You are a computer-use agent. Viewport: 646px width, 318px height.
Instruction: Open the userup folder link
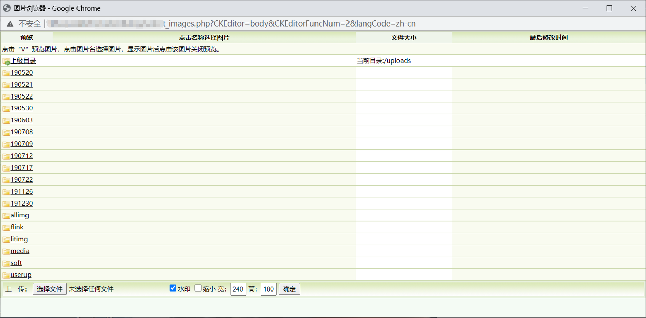coord(21,275)
